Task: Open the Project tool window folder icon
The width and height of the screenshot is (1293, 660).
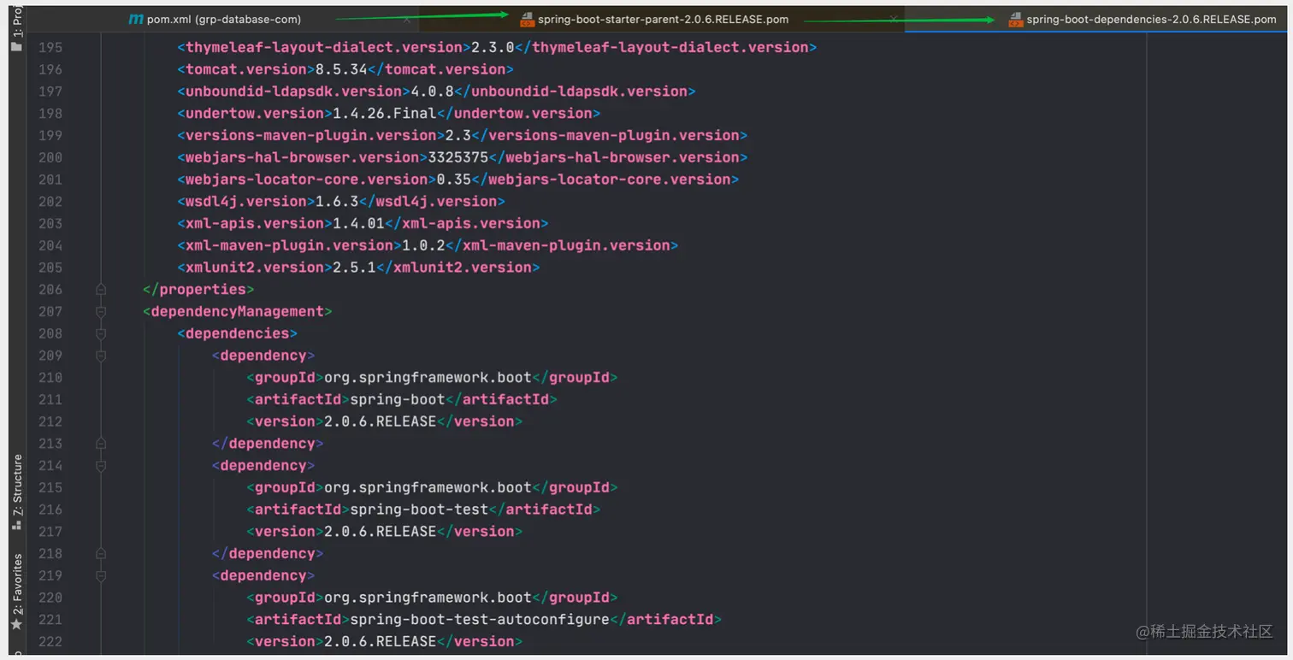Action: tap(16, 46)
